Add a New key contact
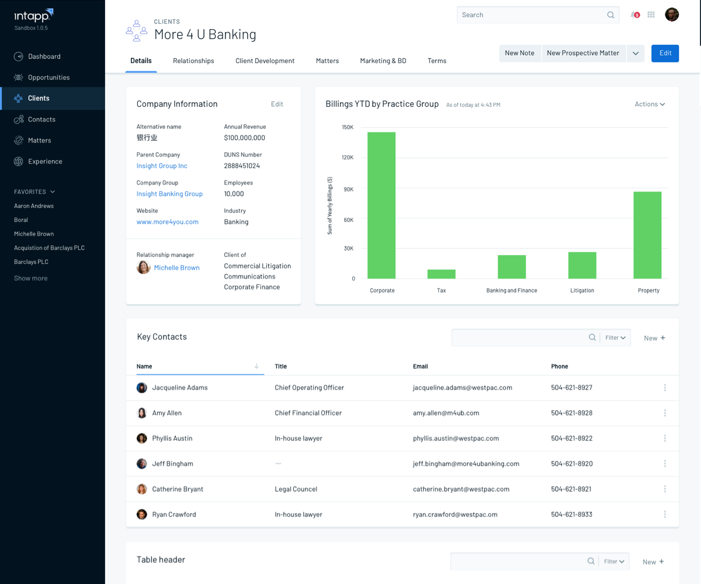The width and height of the screenshot is (701, 584). coord(654,338)
